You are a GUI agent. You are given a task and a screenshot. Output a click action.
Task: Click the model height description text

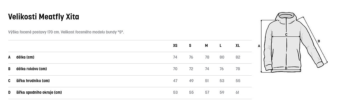pyautogui.click(x=66, y=32)
